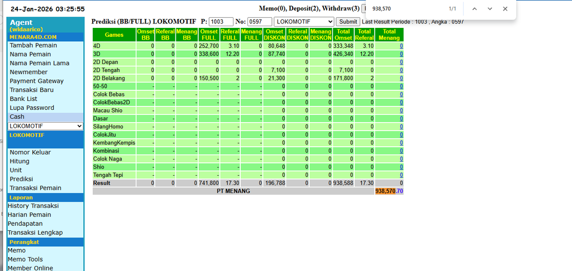Click the Laporan section header
The image size is (572, 271).
46,197
